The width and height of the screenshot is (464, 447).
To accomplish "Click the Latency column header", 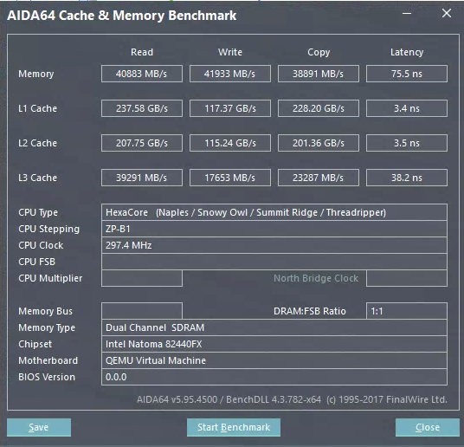I will [x=407, y=53].
